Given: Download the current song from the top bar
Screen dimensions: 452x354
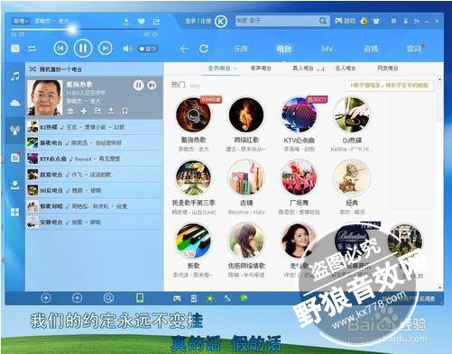Looking at the screenshot, I should coord(126,22).
